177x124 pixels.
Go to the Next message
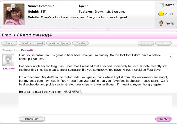[164, 43]
